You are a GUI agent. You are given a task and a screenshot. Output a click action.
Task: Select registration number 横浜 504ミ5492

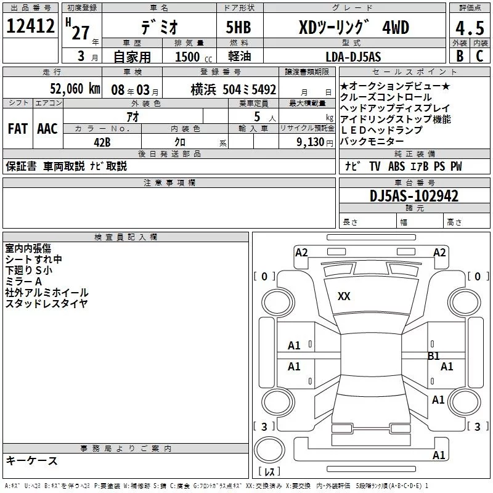[x=234, y=89]
